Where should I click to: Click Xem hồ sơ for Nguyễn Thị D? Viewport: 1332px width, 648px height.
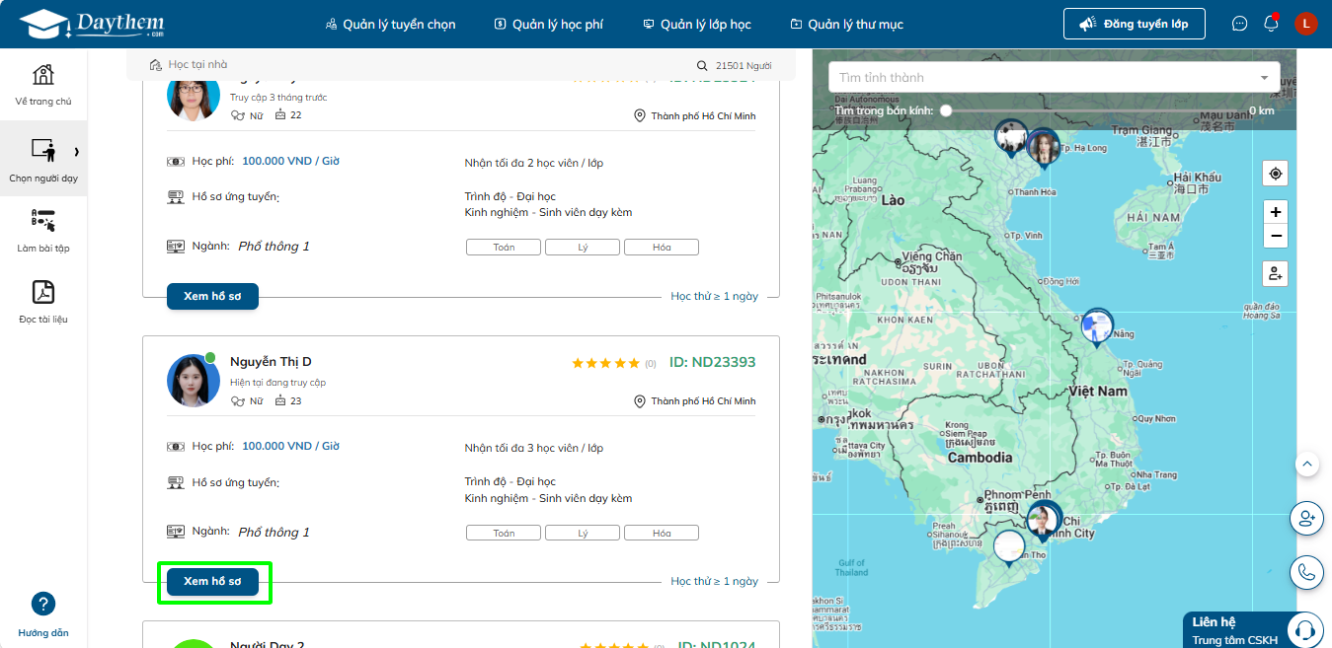coord(212,582)
